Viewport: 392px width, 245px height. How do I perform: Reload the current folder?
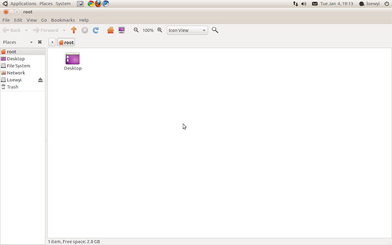click(96, 30)
